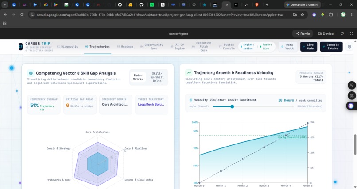Select the Radar Matrix view toggle
The width and height of the screenshot is (357, 189).
[x=138, y=77]
